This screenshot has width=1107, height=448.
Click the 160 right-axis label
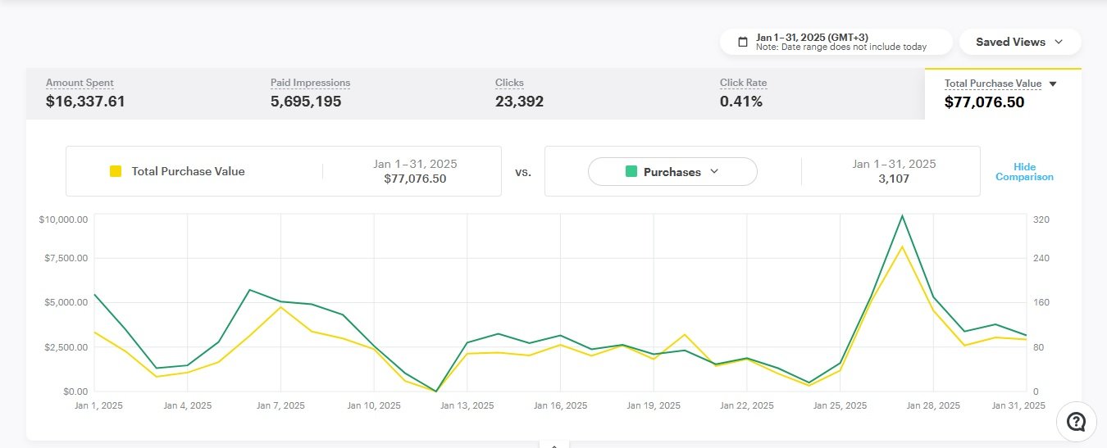pos(1041,302)
